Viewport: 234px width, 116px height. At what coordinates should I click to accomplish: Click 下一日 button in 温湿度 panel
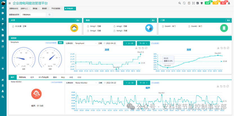(x=143, y=43)
